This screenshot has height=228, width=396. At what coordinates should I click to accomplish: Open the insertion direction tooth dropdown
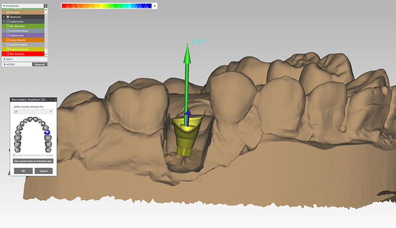[34, 112]
